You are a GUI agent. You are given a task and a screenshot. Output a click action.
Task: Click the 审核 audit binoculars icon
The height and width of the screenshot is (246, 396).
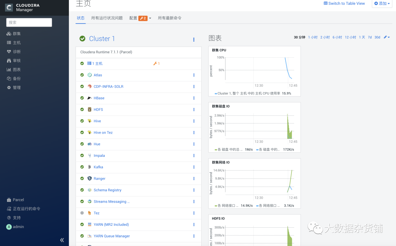pos(9,61)
